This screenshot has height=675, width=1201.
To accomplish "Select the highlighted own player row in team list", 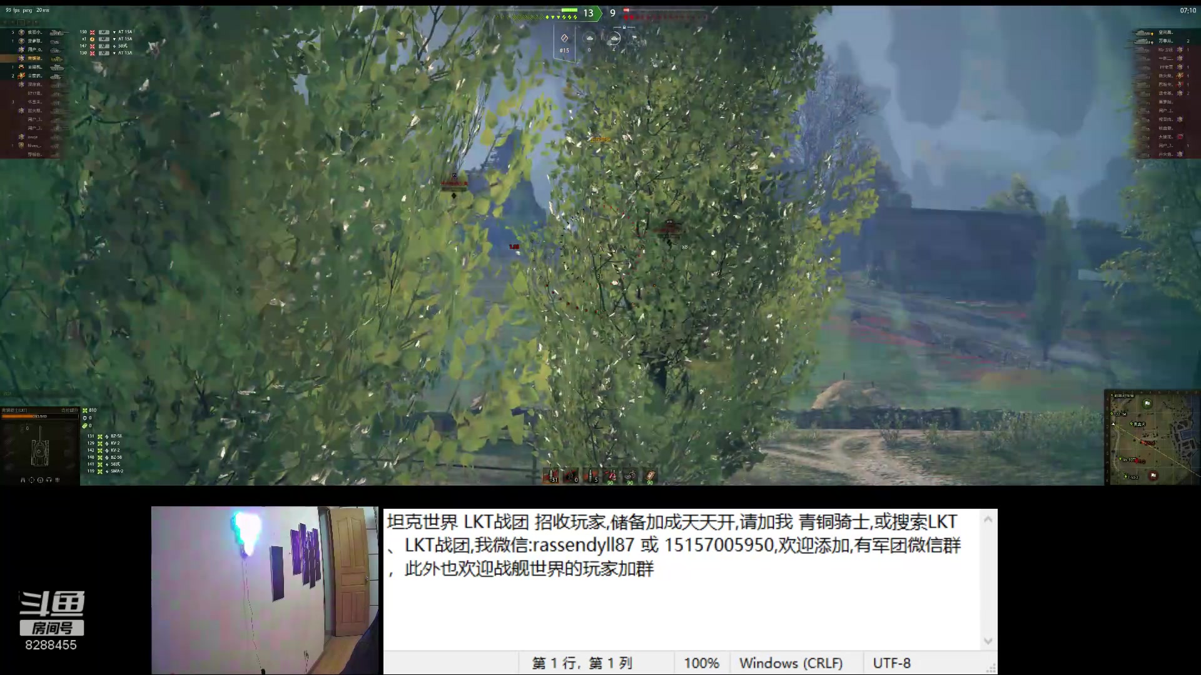I will (33, 58).
